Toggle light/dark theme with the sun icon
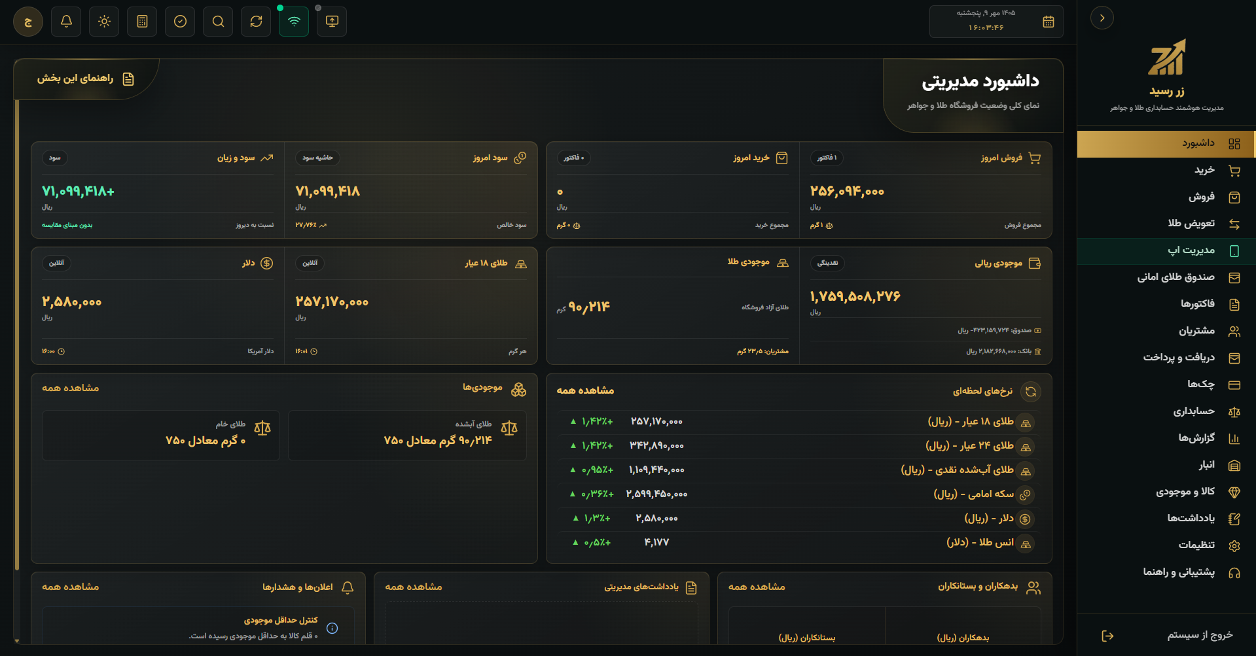Image resolution: width=1256 pixels, height=656 pixels. [x=104, y=22]
